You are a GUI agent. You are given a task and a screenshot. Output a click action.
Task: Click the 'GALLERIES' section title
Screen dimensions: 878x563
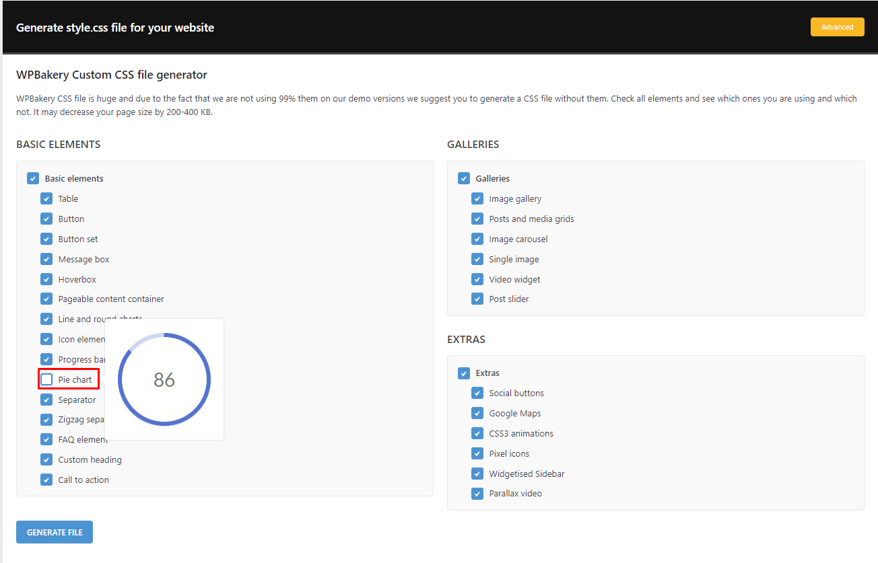point(473,144)
